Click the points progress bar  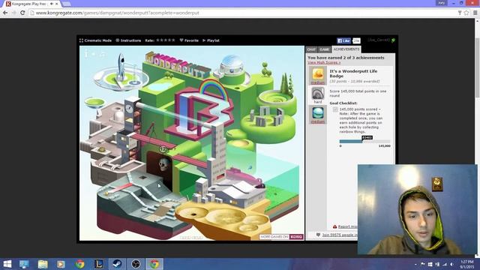(x=364, y=142)
